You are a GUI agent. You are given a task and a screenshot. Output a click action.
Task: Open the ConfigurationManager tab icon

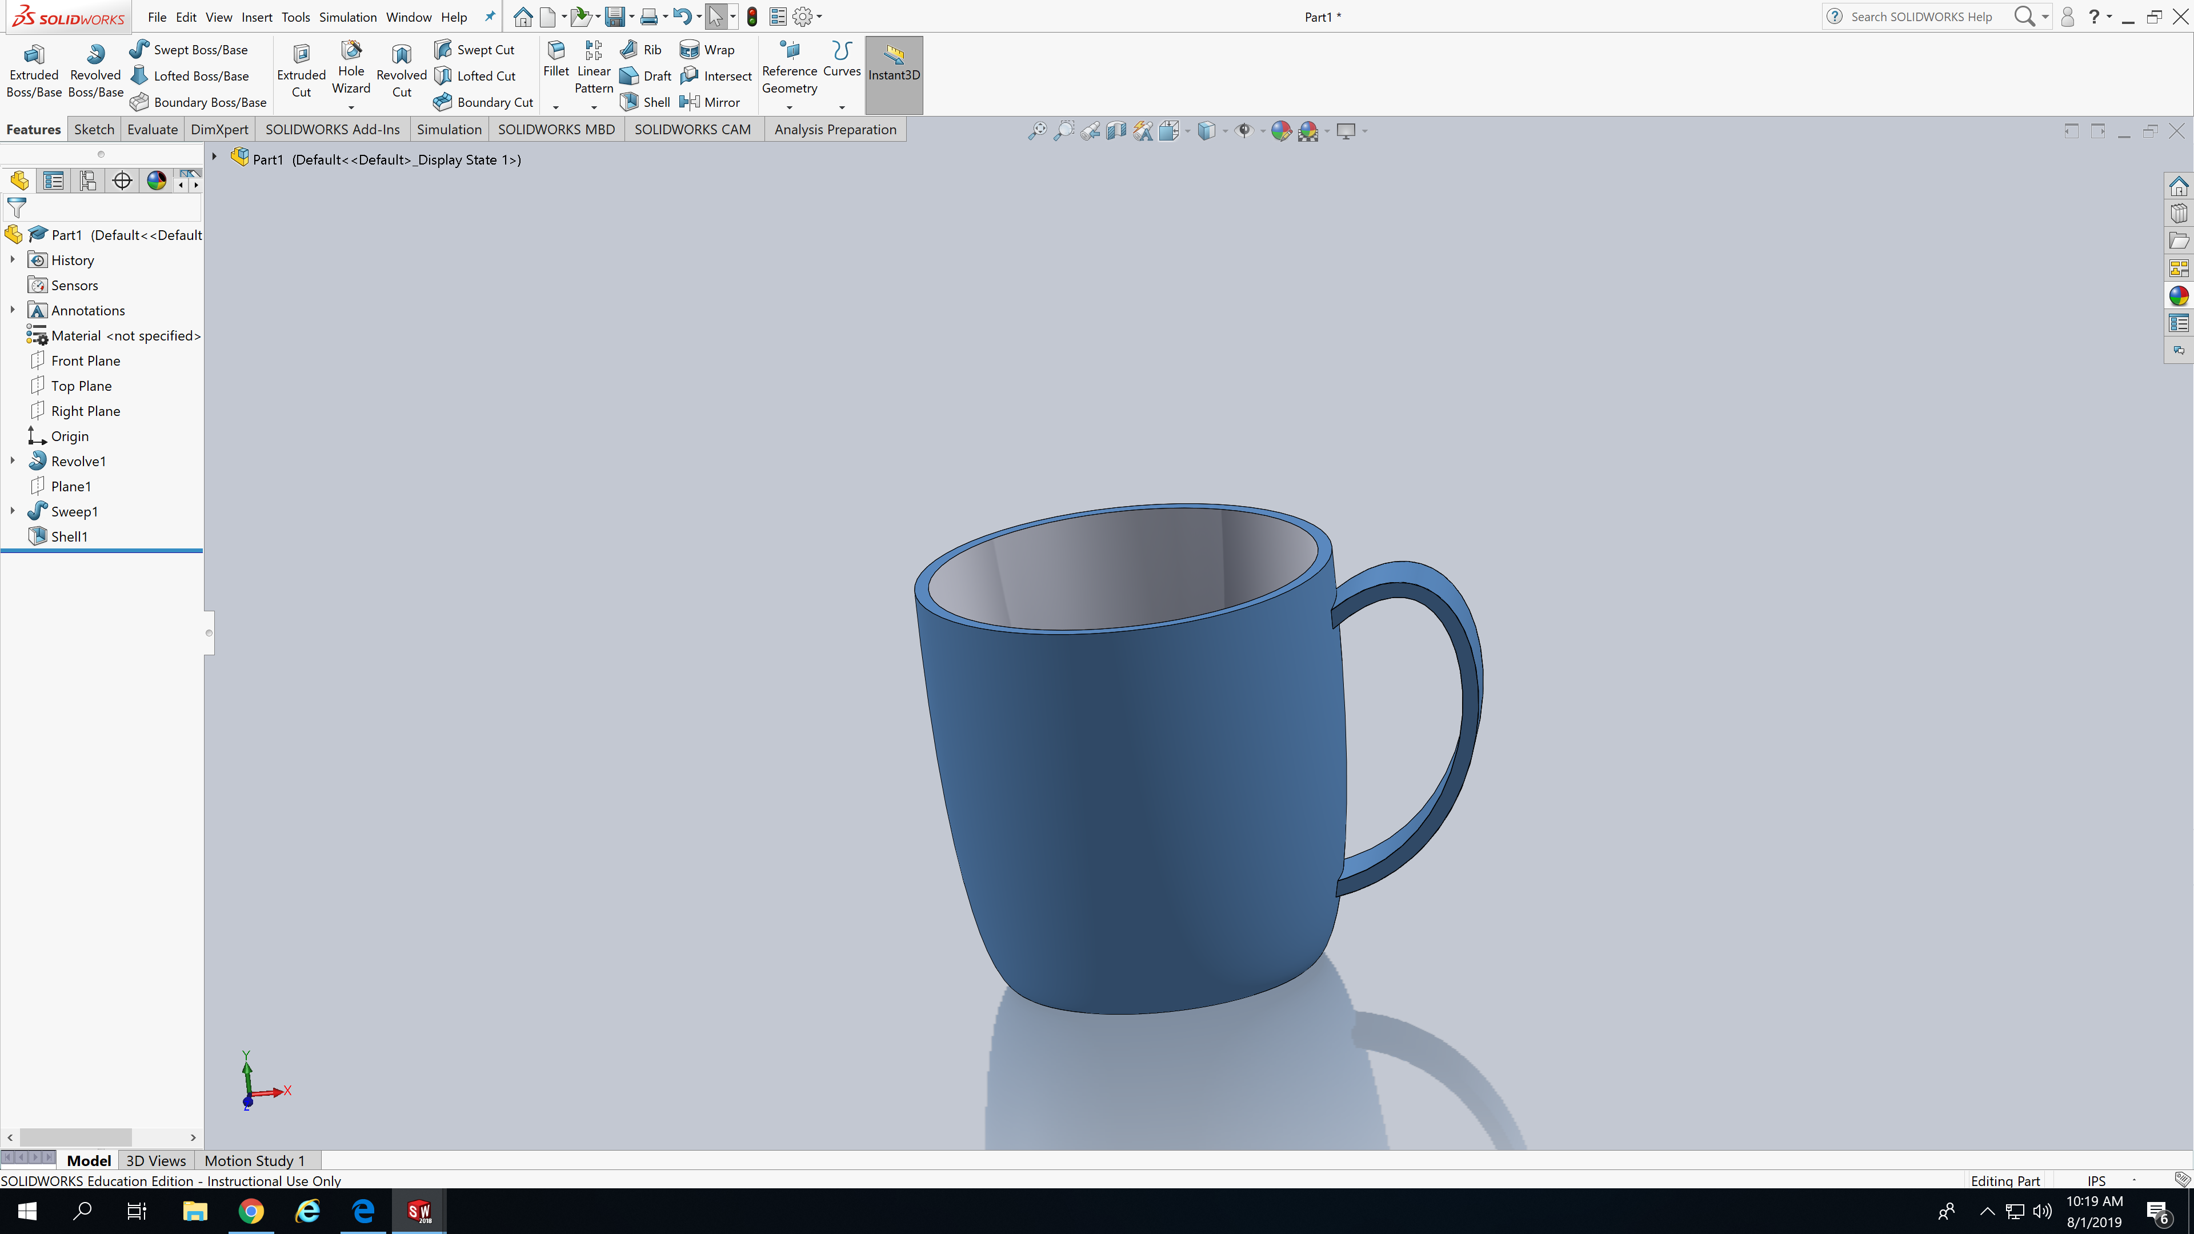coord(88,181)
